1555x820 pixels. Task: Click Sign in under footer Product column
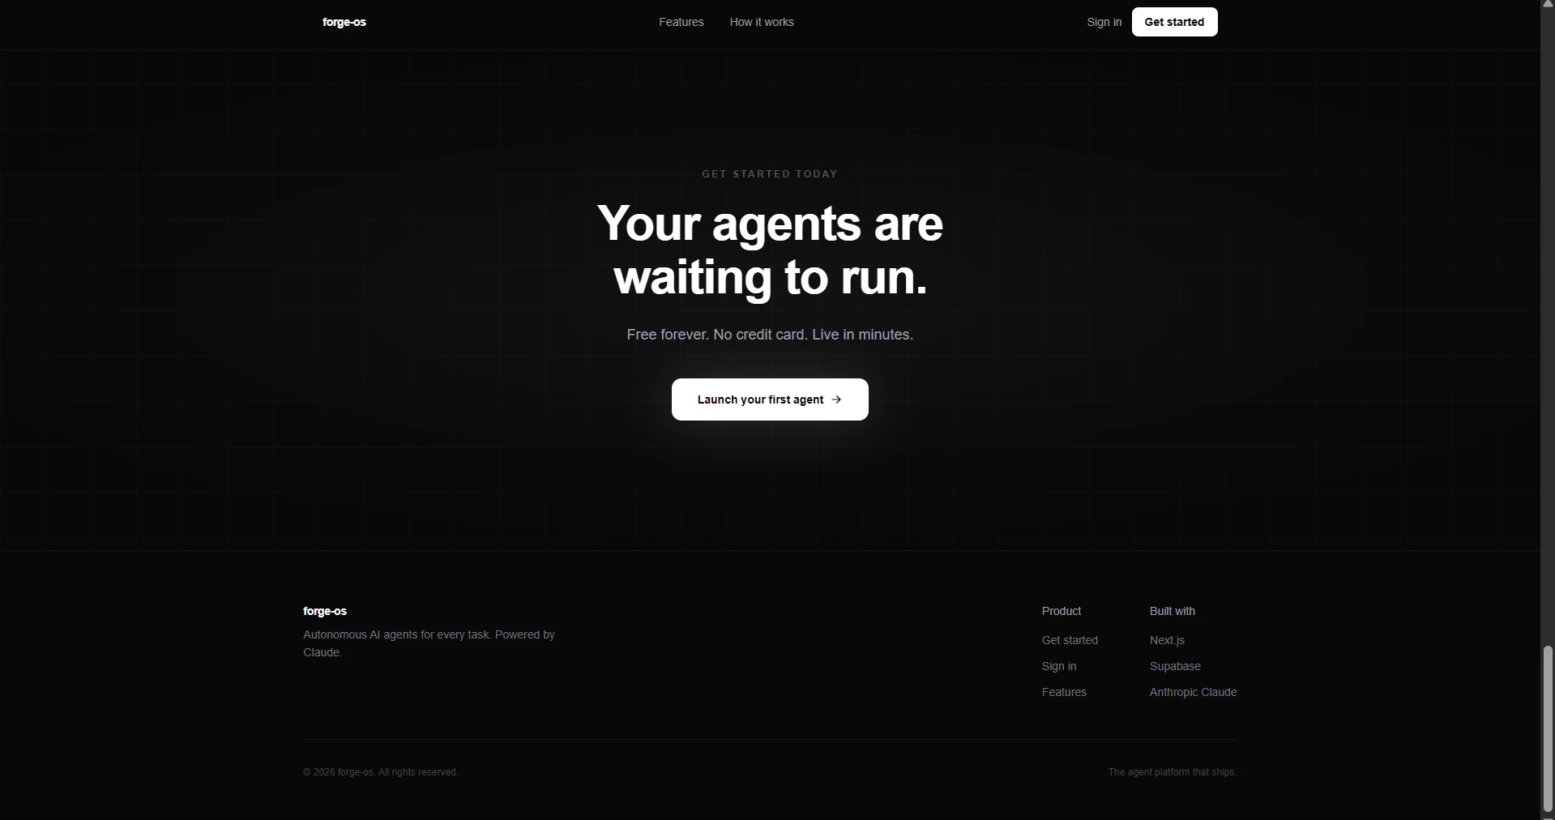click(1059, 666)
